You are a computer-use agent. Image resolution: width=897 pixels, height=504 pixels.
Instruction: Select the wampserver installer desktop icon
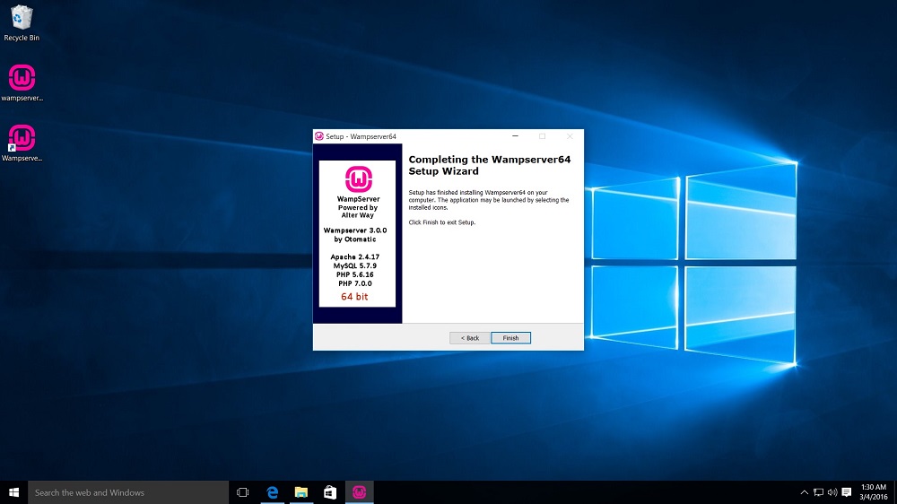(22, 83)
